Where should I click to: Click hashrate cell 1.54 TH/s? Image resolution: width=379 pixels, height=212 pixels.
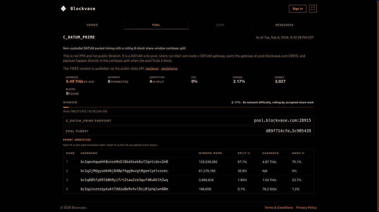coord(269,180)
